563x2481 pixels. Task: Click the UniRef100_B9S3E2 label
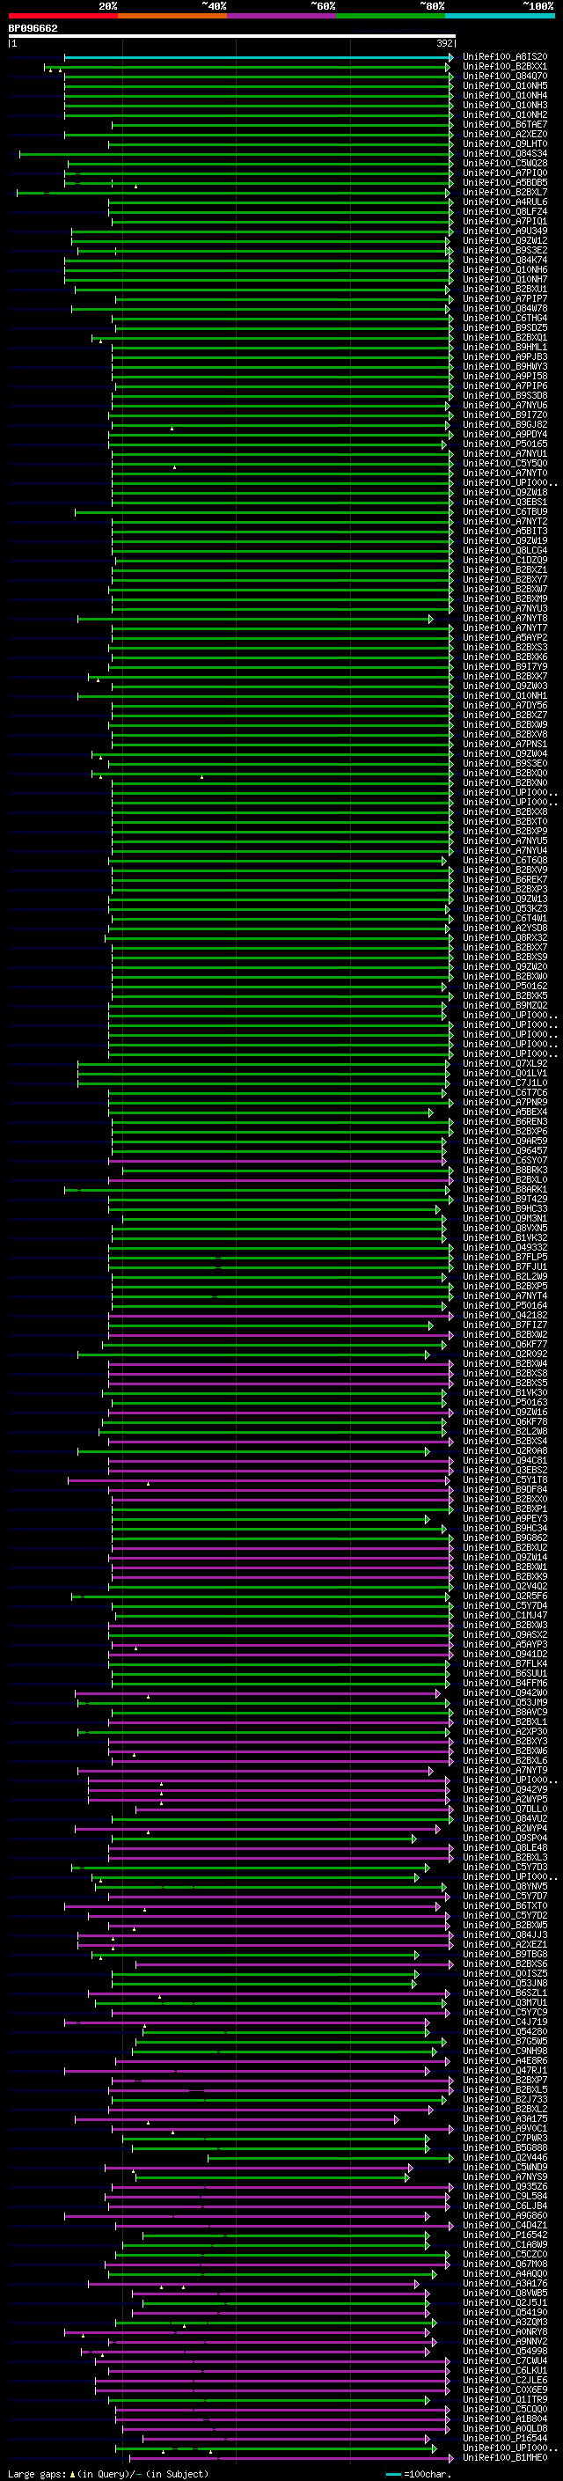click(505, 251)
